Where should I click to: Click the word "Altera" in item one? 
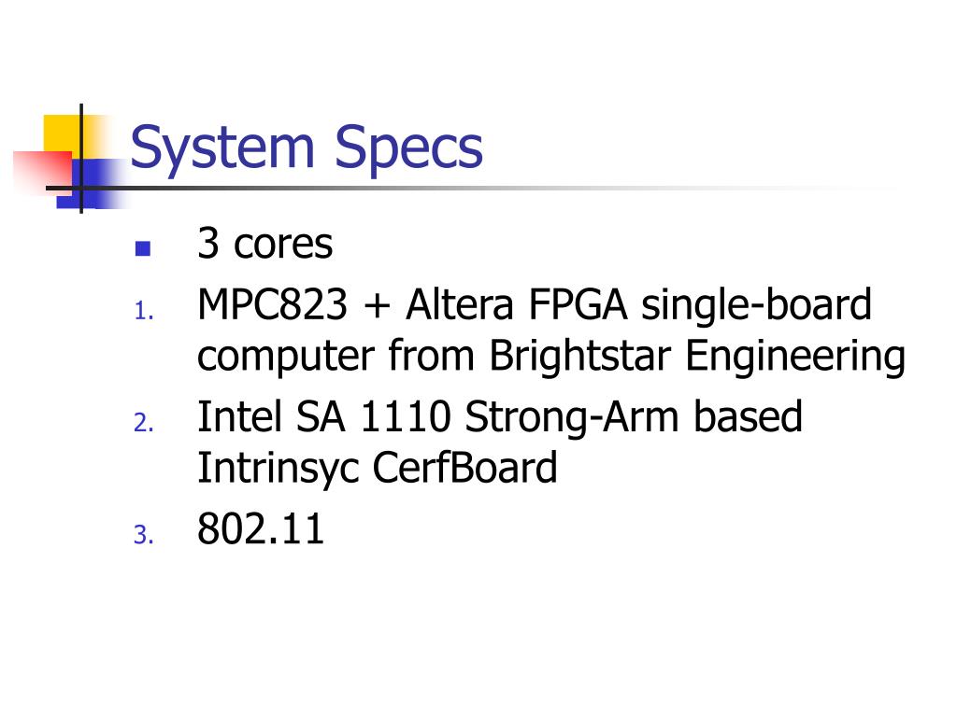pyautogui.click(x=460, y=304)
